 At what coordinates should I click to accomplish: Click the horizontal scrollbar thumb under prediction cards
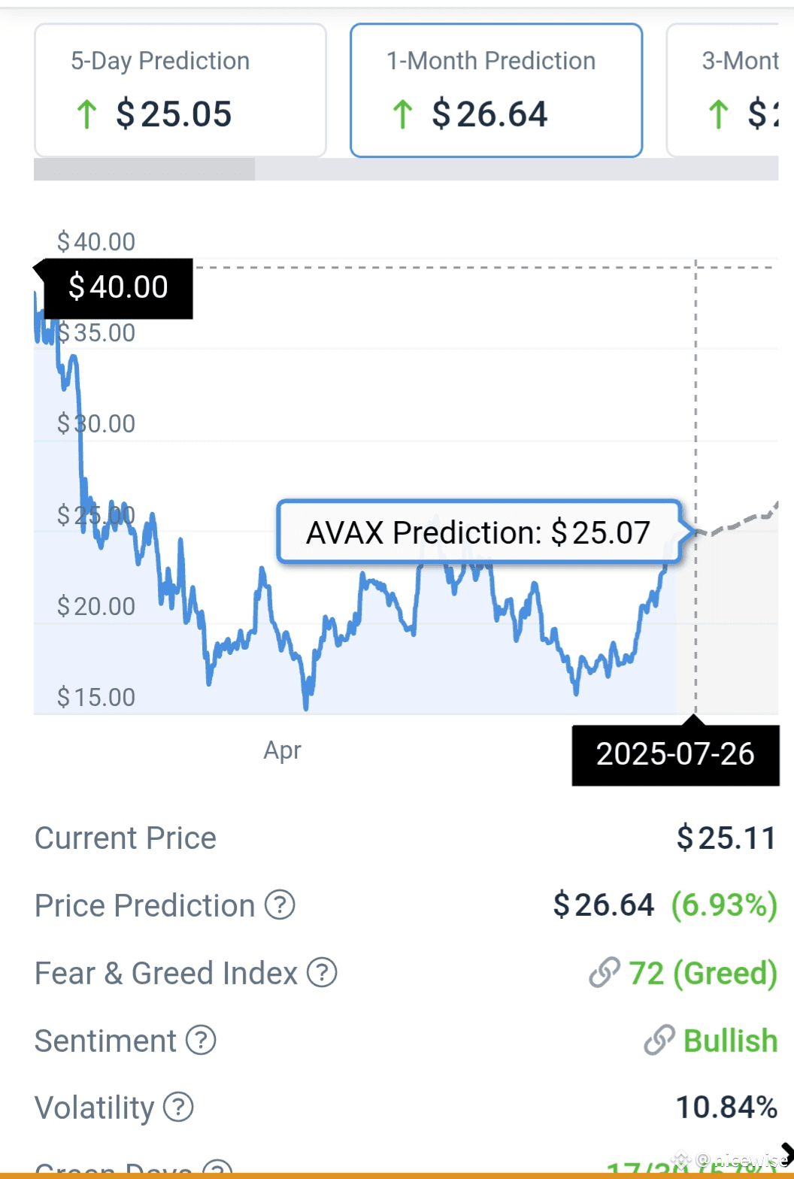coord(144,169)
